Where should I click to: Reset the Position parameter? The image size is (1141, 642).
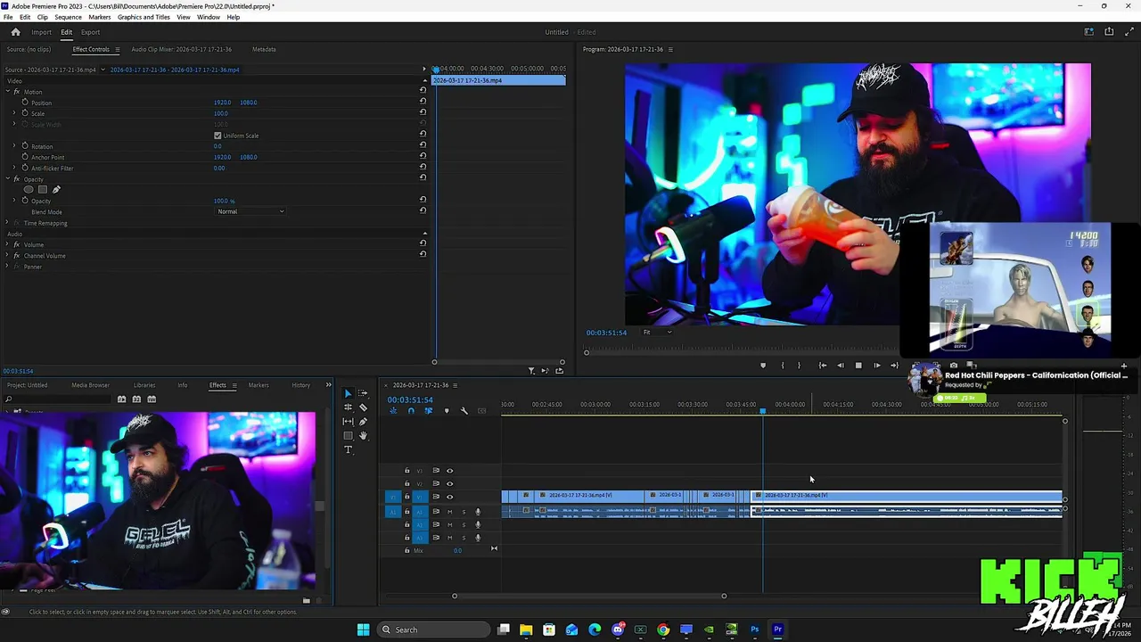(423, 103)
